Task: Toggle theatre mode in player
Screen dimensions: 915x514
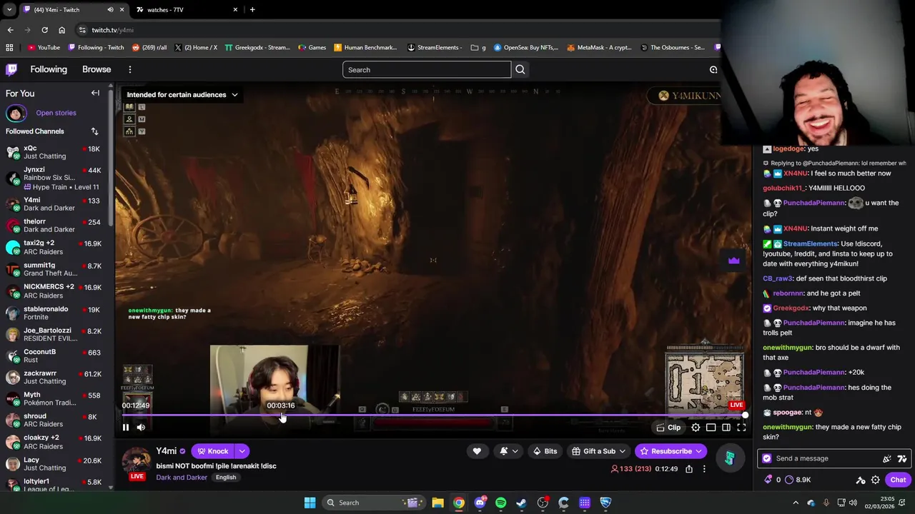Action: point(711,428)
